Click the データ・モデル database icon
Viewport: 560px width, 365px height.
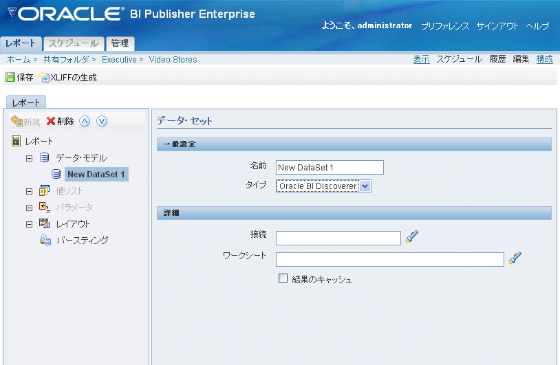(44, 157)
